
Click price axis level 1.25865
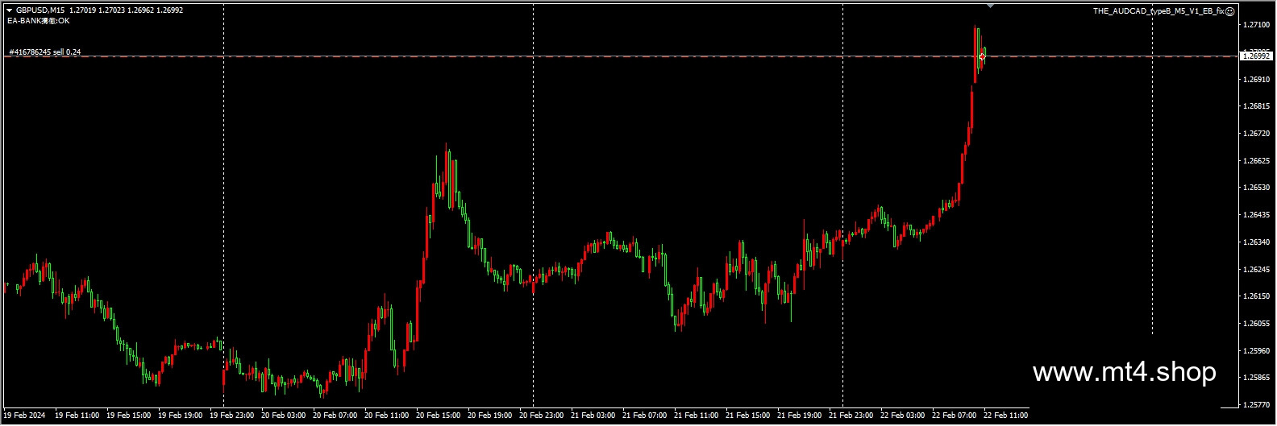(1255, 378)
